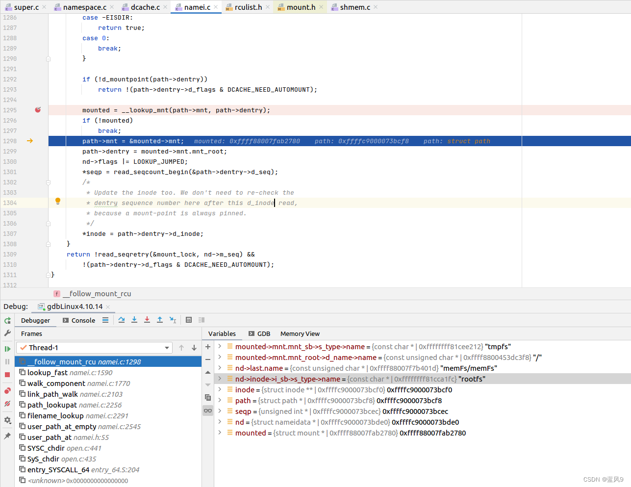Toggle show watches in variables glasses icon
631x487 pixels.
[x=208, y=410]
